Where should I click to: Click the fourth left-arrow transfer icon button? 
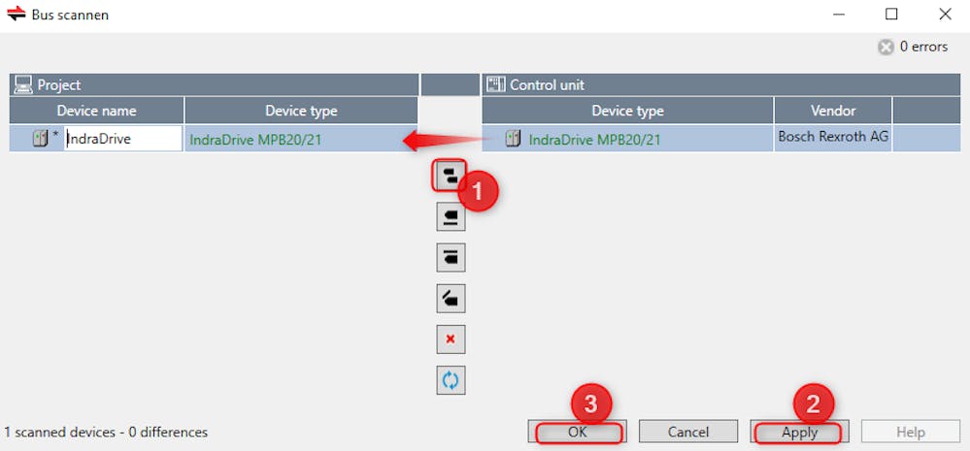(451, 299)
